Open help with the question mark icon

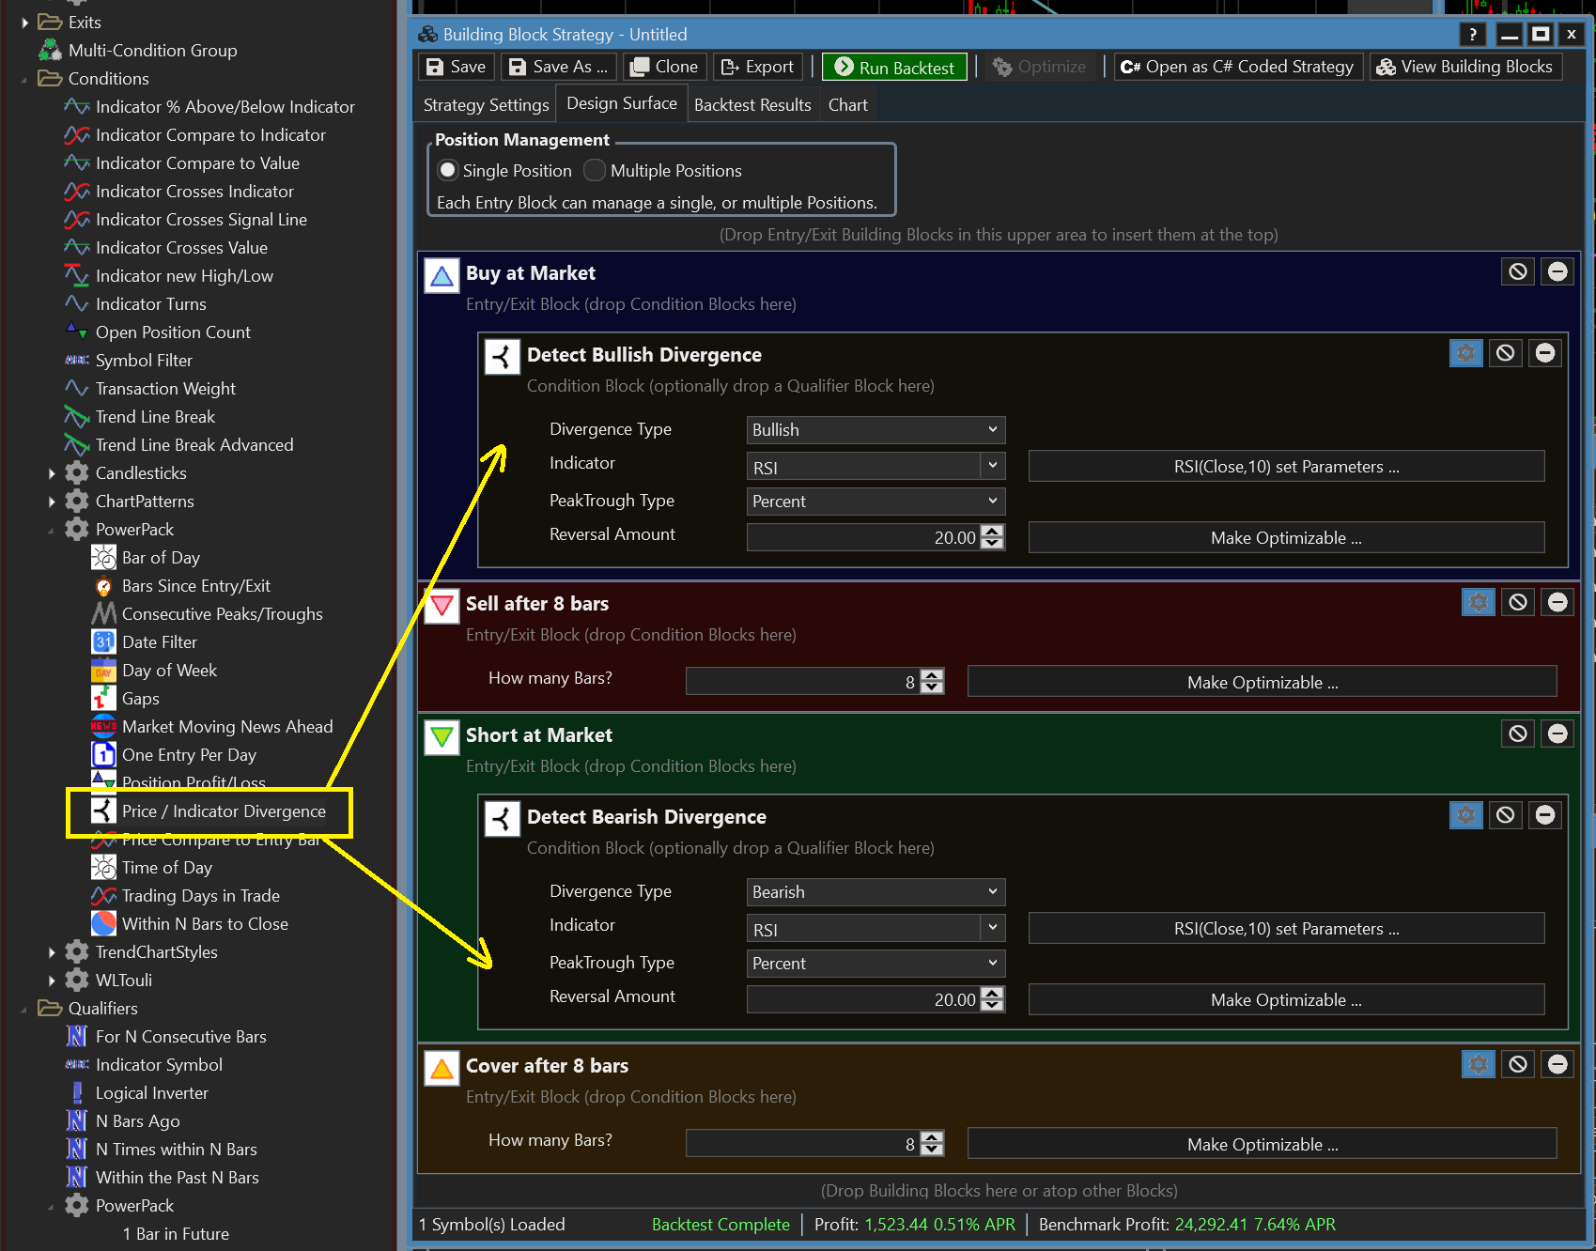point(1473,35)
